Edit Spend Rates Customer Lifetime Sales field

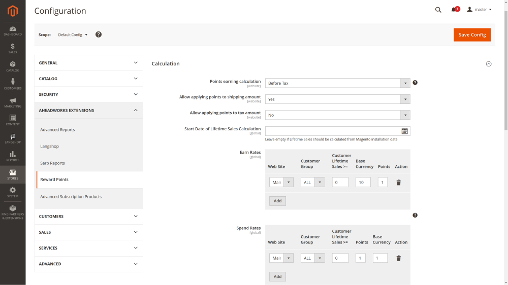340,258
